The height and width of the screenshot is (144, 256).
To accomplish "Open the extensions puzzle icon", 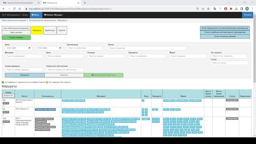I will pos(231,9).
